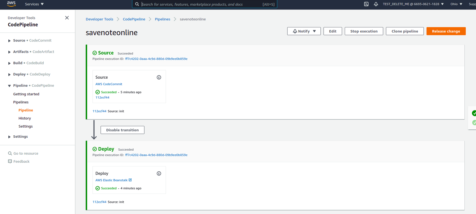Click the CodePipeline sidebar heading

(23, 25)
